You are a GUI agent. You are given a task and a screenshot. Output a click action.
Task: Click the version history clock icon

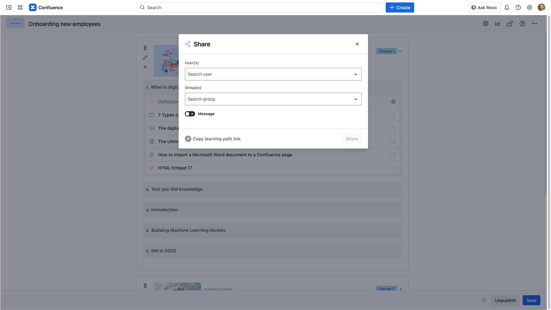click(x=484, y=300)
